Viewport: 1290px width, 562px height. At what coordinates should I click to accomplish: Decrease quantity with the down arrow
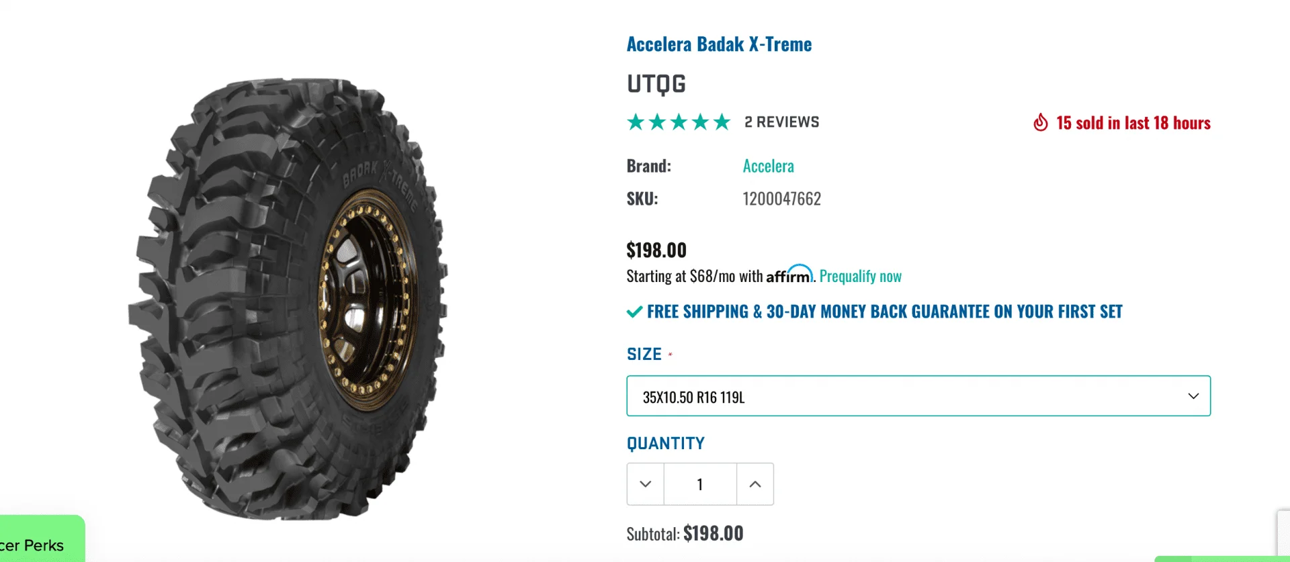[x=646, y=484]
